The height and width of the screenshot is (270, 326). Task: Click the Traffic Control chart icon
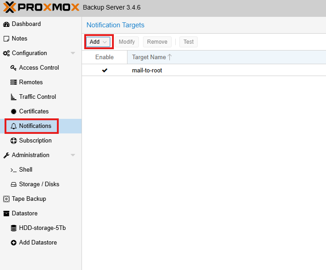coord(14,97)
